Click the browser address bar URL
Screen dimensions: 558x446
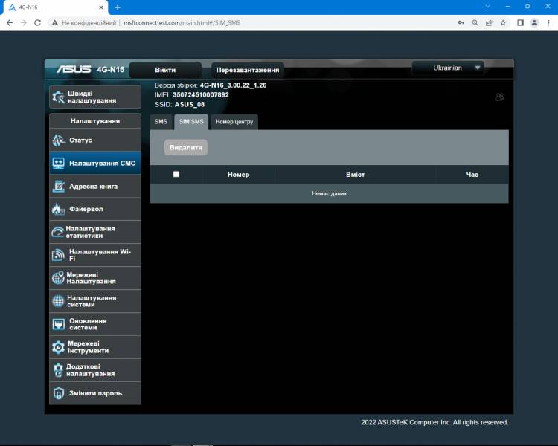coord(182,23)
